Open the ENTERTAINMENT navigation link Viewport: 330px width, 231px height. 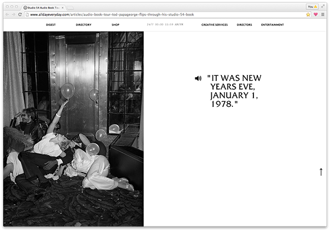pyautogui.click(x=272, y=25)
